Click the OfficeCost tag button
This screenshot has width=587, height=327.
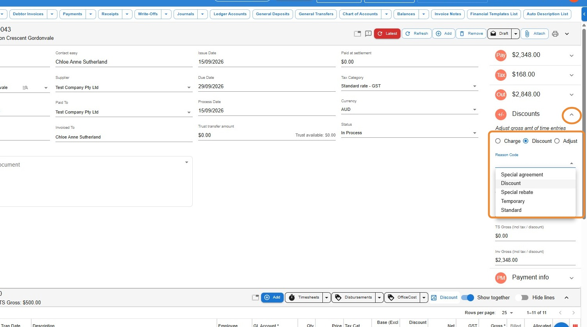(x=403, y=297)
